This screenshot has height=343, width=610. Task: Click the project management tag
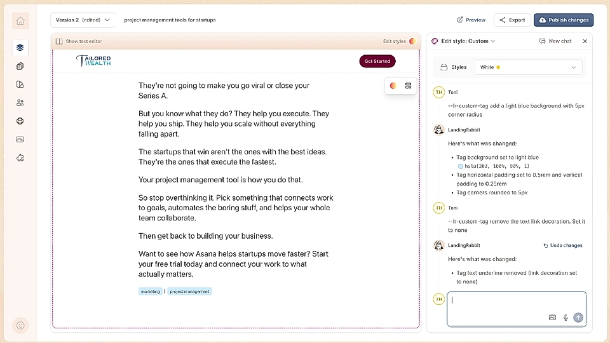(x=189, y=292)
